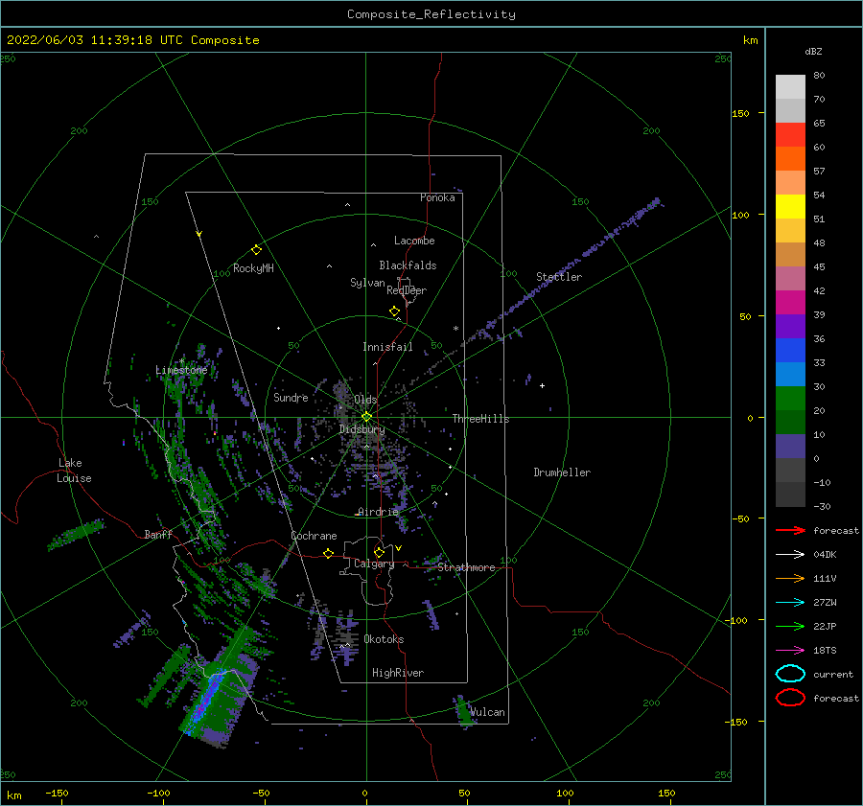Click the white plus marker east of ThreeHills
The image size is (863, 806).
click(x=542, y=385)
